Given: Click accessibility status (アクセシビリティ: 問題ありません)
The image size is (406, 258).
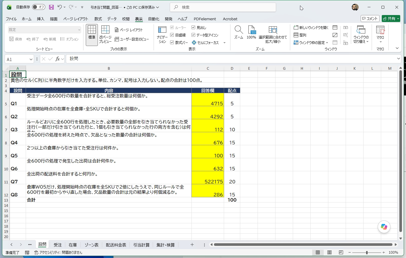Looking at the screenshot, I should pos(58,253).
